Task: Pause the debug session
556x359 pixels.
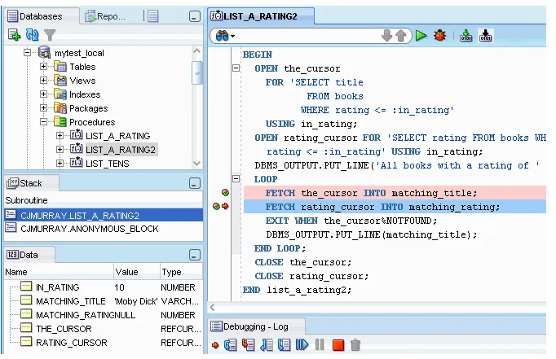Action: click(320, 345)
